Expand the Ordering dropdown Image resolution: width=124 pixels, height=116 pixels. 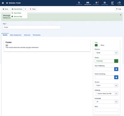106,94
